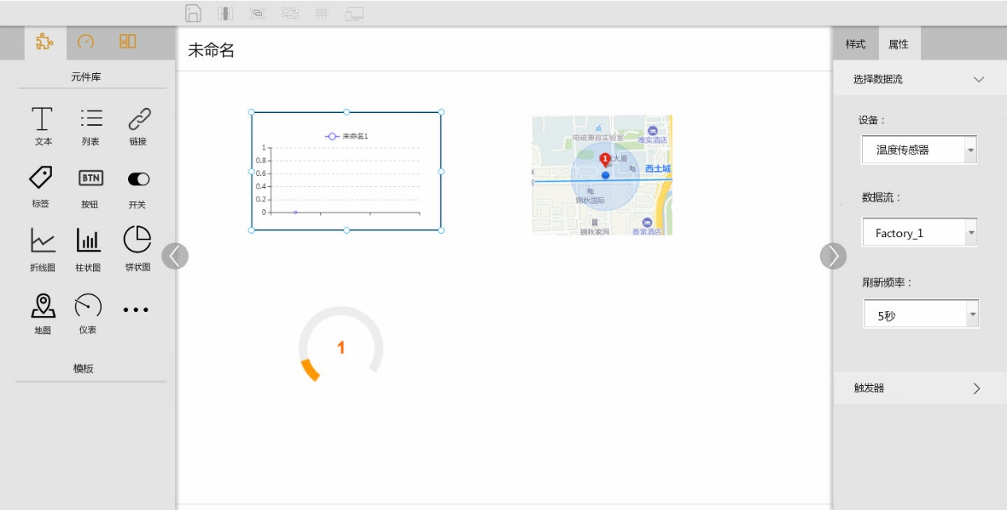Click the right arrow panel collapse button

pos(833,255)
